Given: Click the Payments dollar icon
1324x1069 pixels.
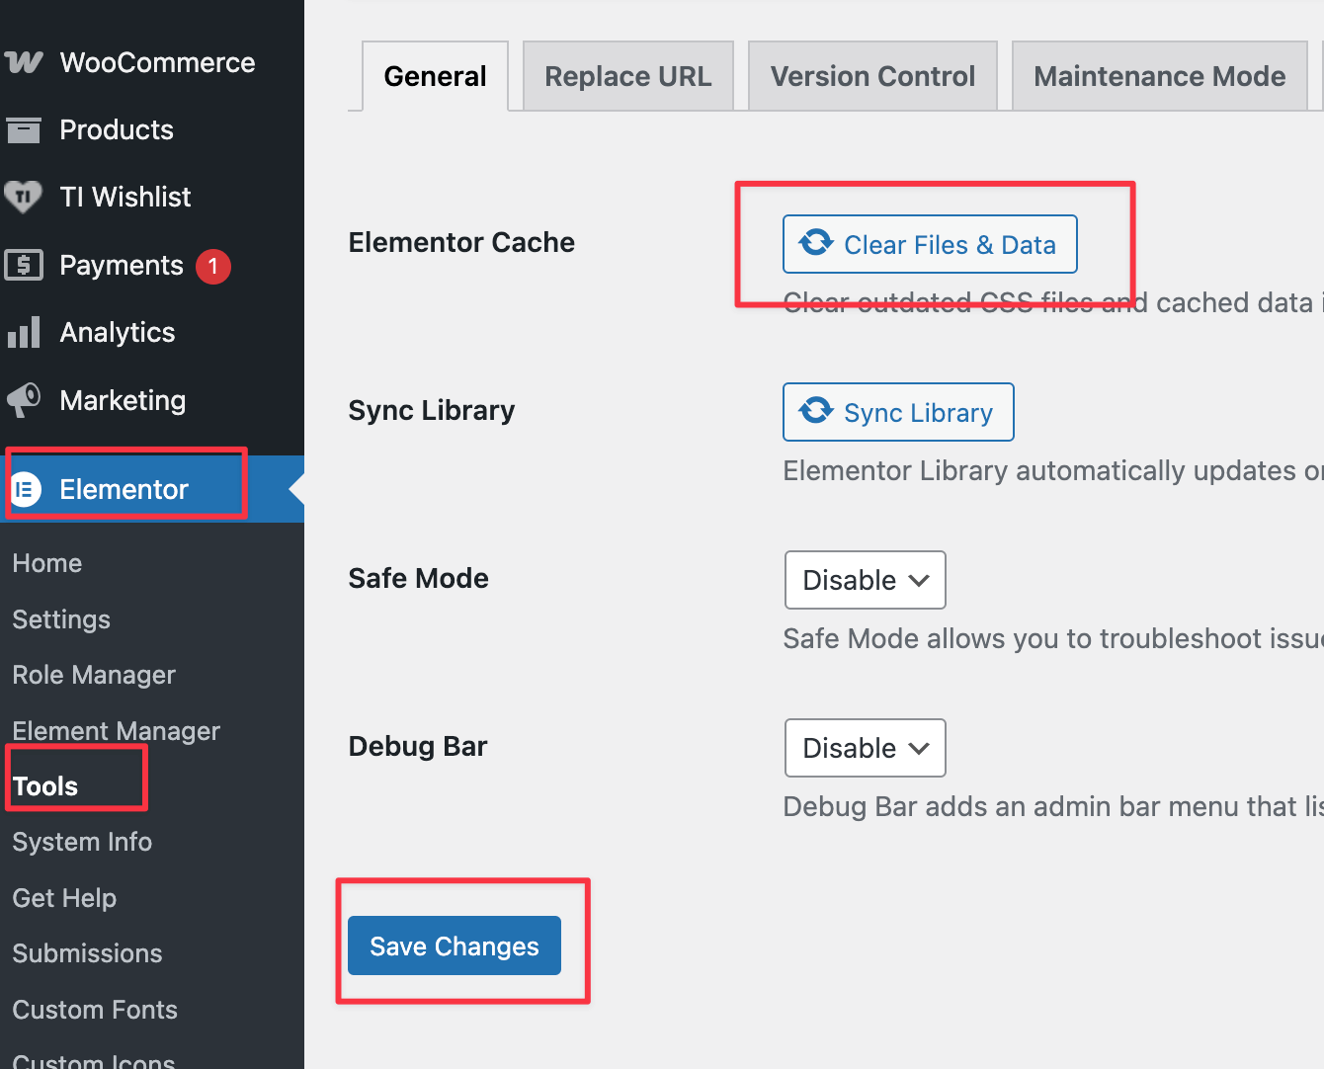Looking at the screenshot, I should tap(24, 265).
